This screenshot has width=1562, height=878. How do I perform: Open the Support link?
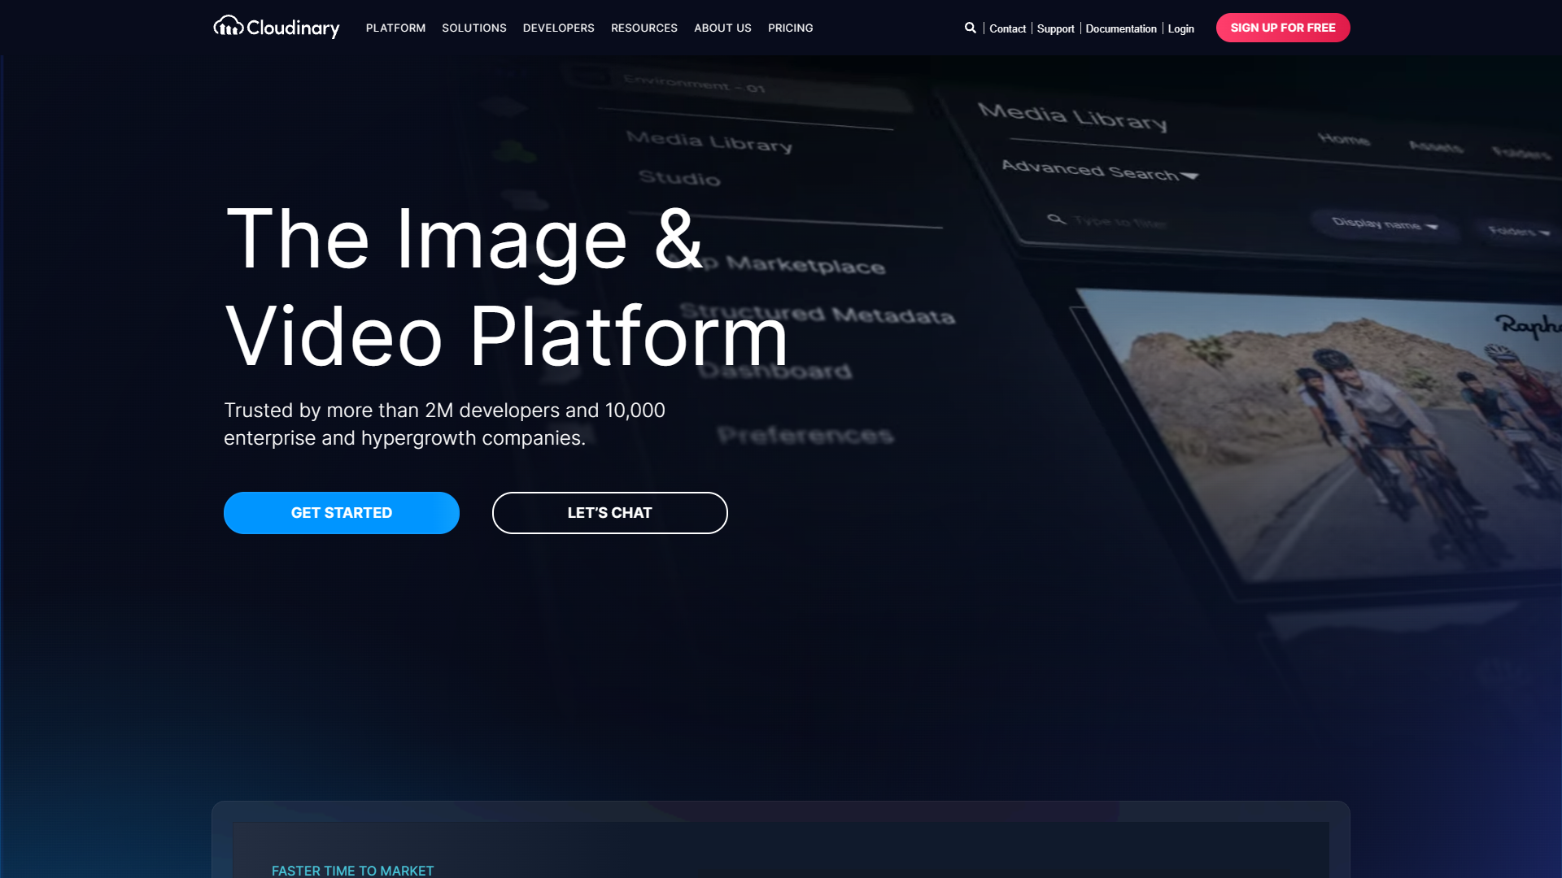point(1055,28)
